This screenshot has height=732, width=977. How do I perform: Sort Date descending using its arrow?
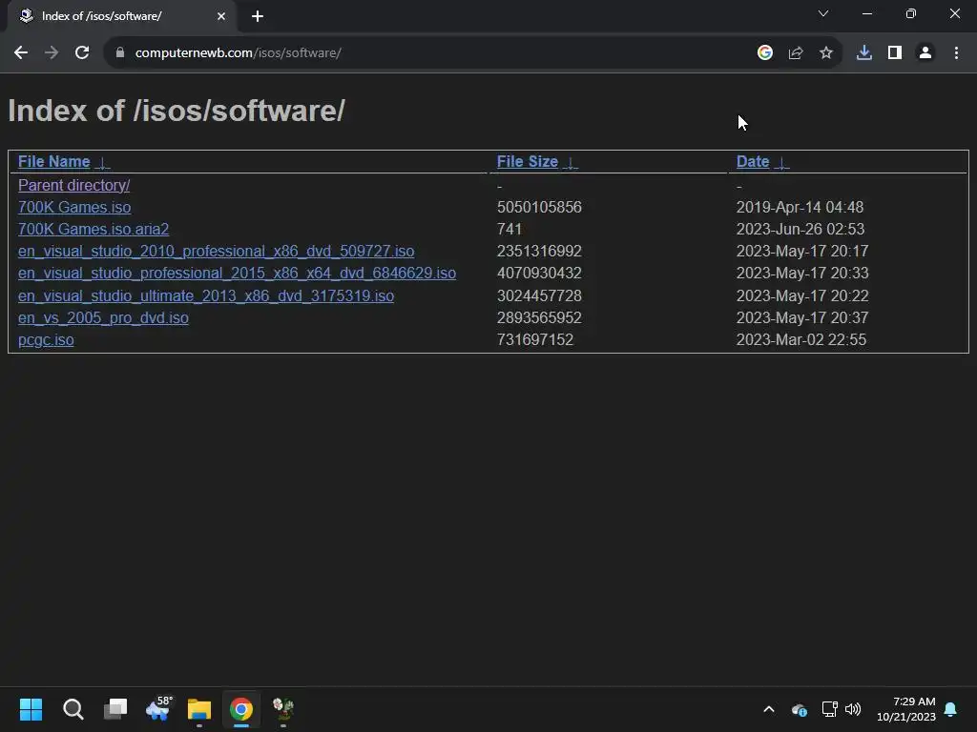pyautogui.click(x=782, y=162)
